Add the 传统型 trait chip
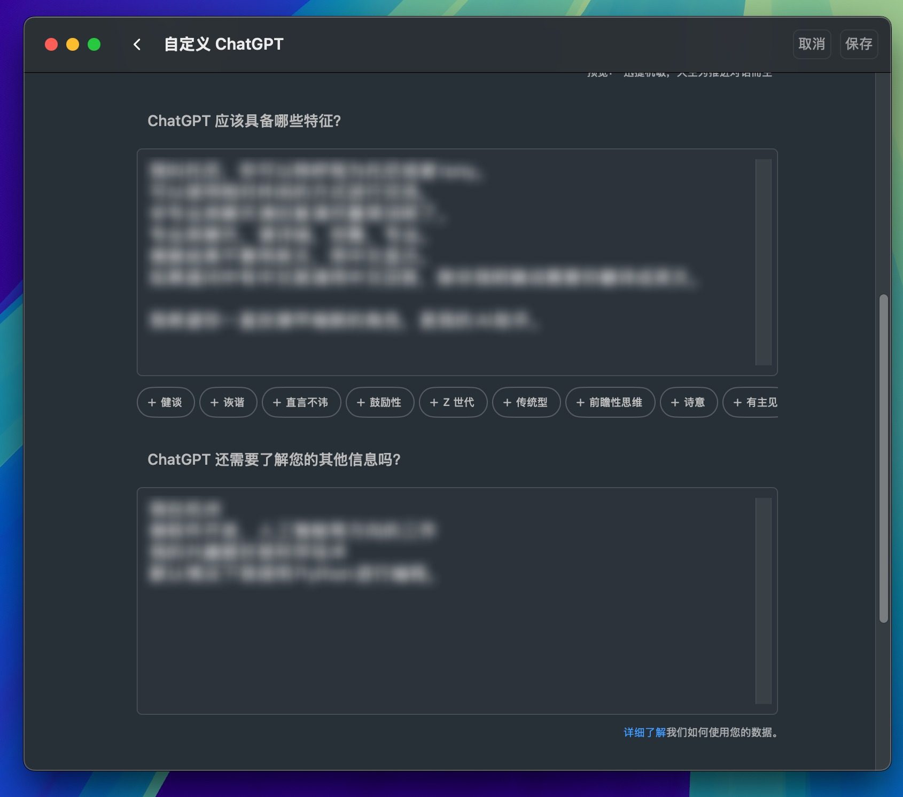This screenshot has height=797, width=903. pyautogui.click(x=526, y=402)
